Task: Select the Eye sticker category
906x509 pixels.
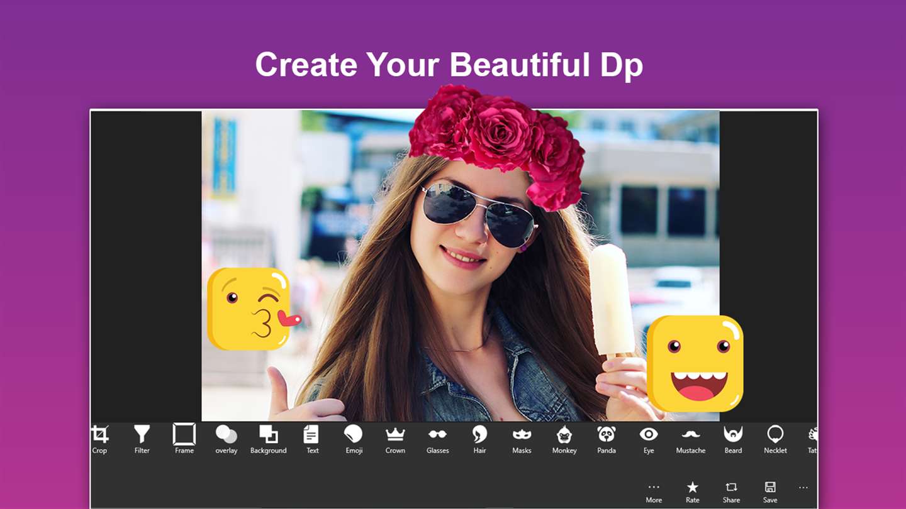Action: pos(649,439)
